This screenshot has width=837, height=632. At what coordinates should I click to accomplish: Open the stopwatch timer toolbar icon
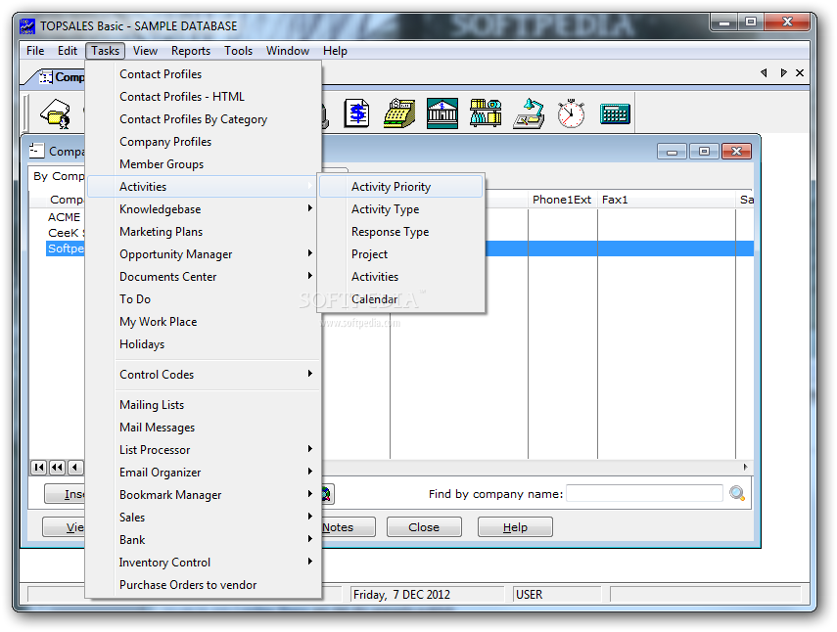tap(571, 113)
